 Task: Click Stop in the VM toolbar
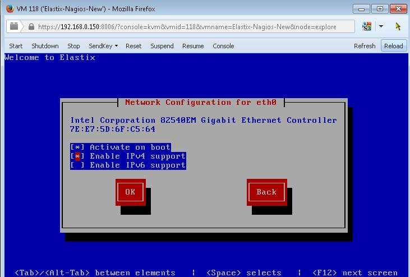73,46
